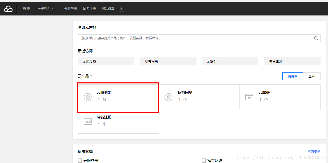The image size is (328, 163).
Task: Click the '1 个' count under 域名注册
Action: 102,124
